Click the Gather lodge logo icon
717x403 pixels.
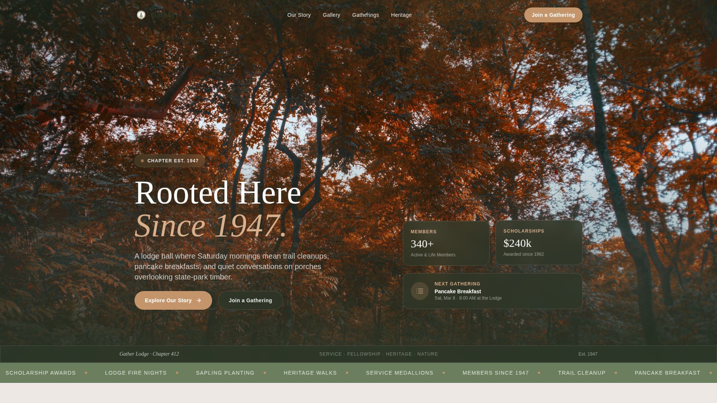pyautogui.click(x=141, y=15)
